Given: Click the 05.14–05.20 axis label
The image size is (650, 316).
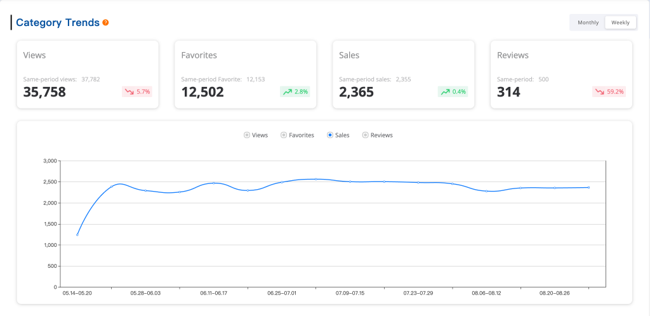Looking at the screenshot, I should pos(77,293).
